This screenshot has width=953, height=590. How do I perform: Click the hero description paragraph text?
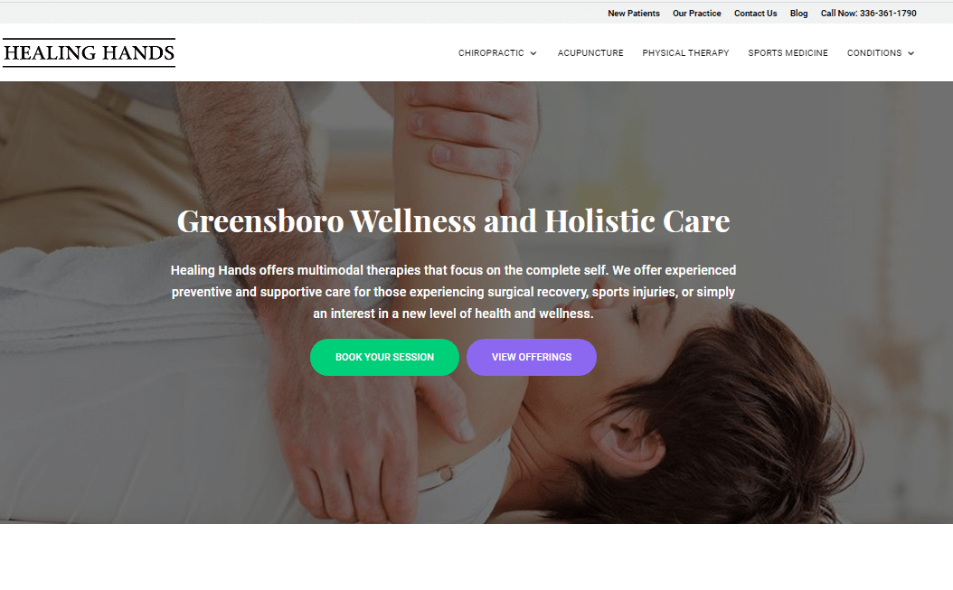(x=453, y=292)
